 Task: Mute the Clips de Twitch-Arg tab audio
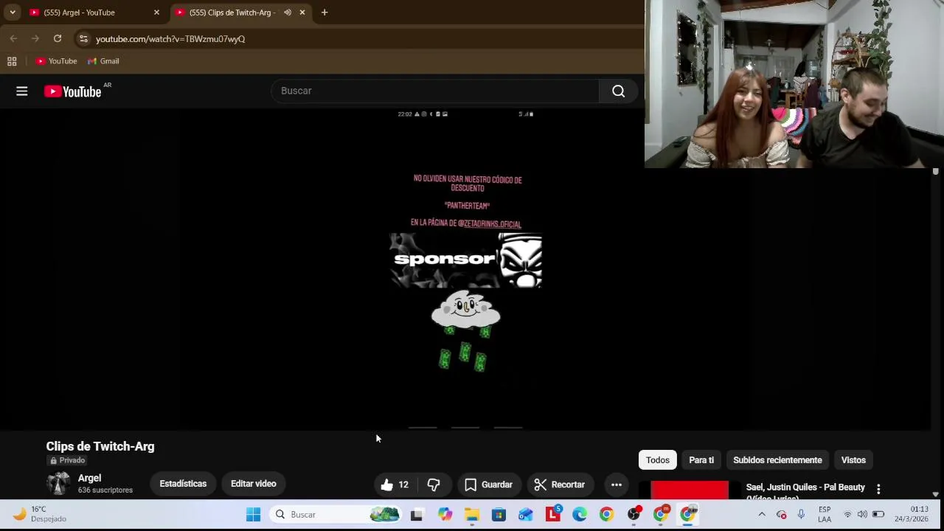click(x=288, y=13)
